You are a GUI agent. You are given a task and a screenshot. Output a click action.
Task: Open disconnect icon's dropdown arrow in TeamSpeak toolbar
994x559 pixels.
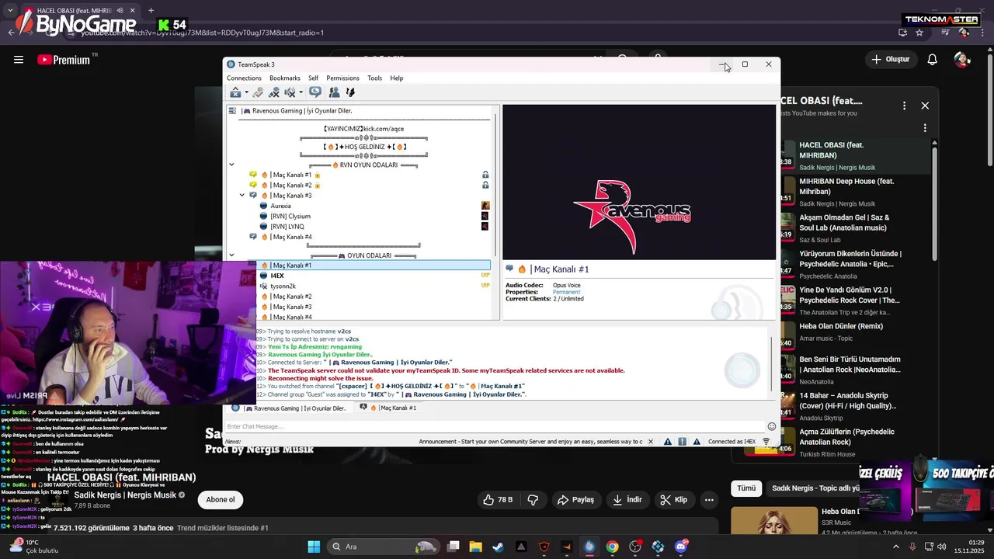(246, 93)
